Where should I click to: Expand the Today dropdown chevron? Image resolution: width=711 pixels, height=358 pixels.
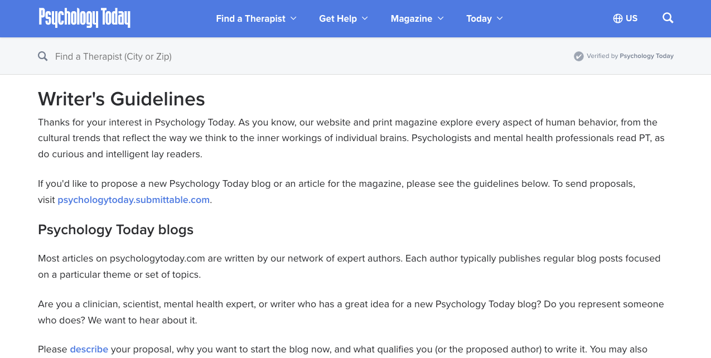500,18
